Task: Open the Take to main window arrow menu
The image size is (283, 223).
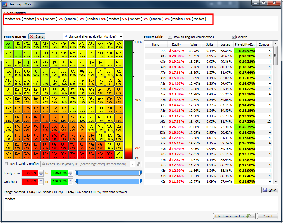Action: click(254, 216)
